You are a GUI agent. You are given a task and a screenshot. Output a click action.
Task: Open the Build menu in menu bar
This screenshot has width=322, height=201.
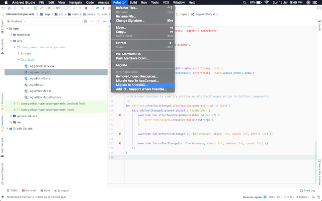pos(133,3)
